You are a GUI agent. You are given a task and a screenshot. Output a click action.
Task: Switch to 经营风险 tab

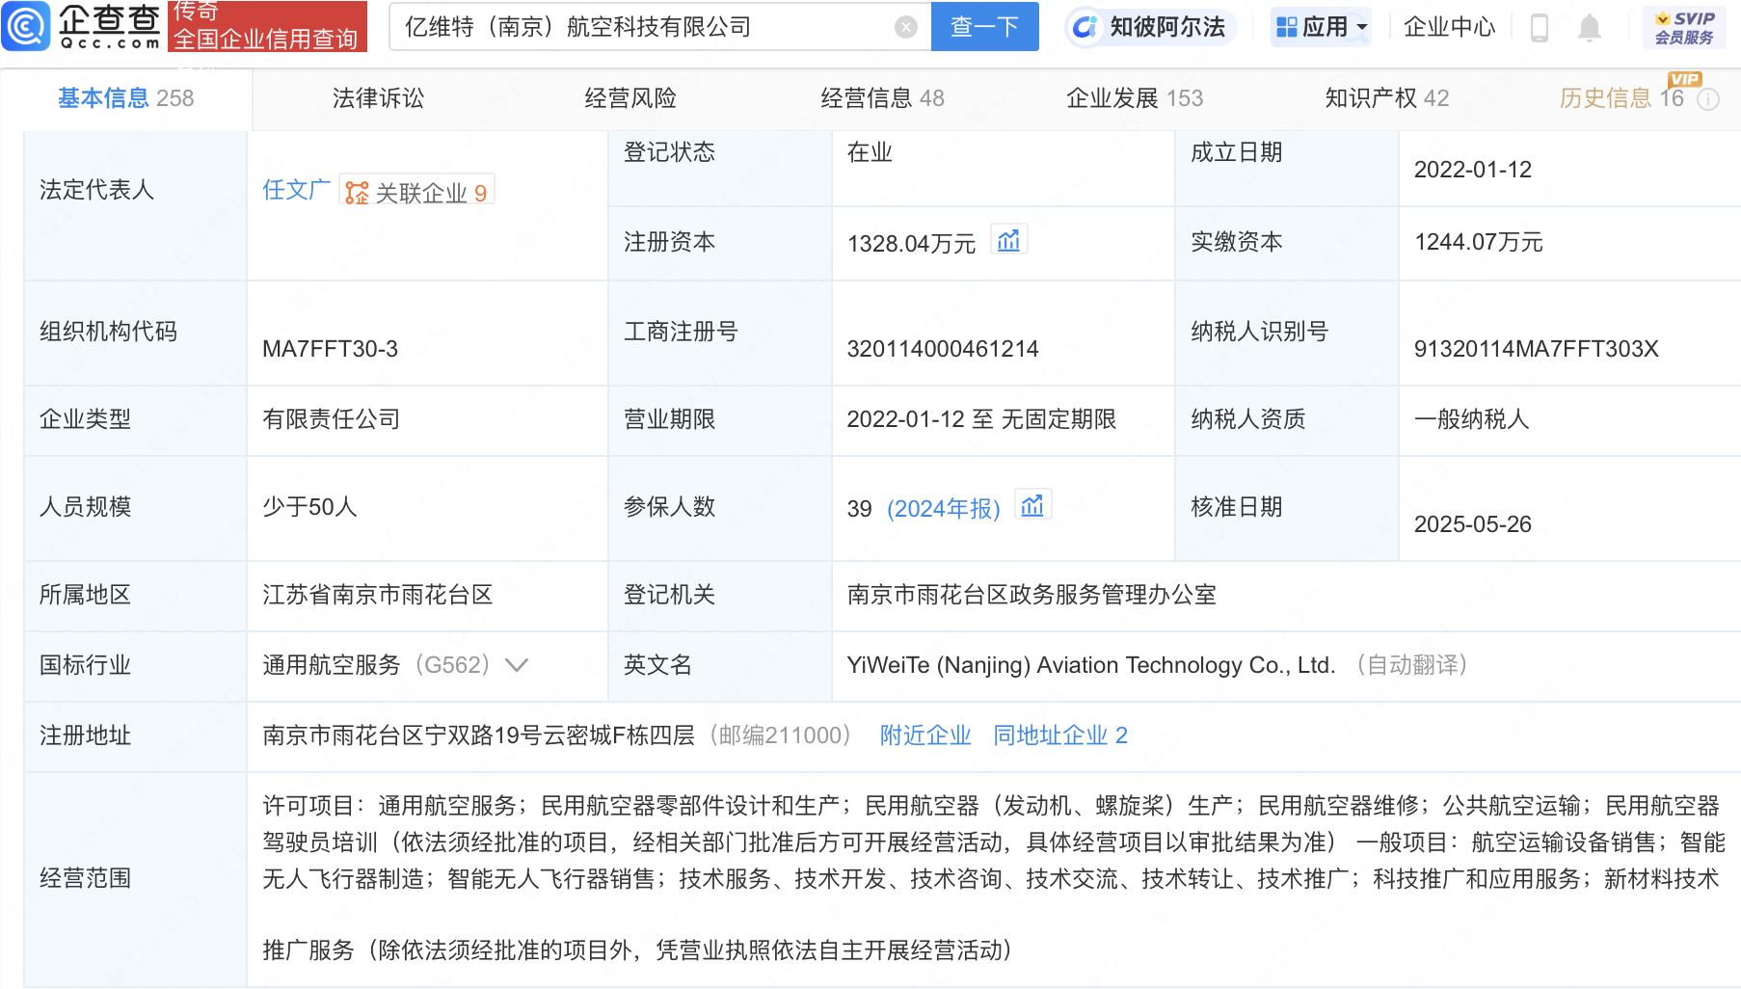[630, 98]
